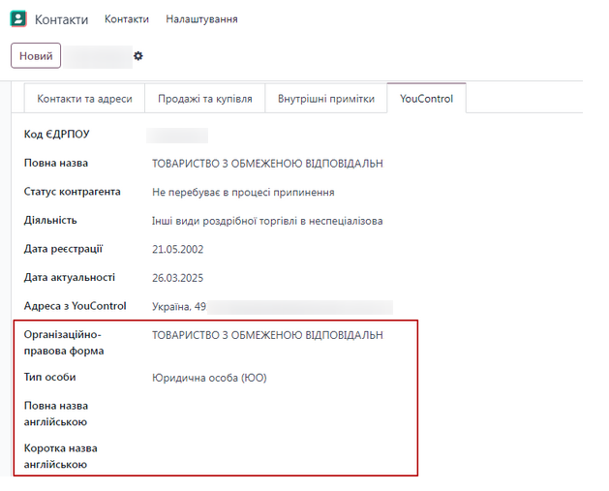Switch to Контакти та адреси tab
The image size is (609, 491).
(x=84, y=99)
